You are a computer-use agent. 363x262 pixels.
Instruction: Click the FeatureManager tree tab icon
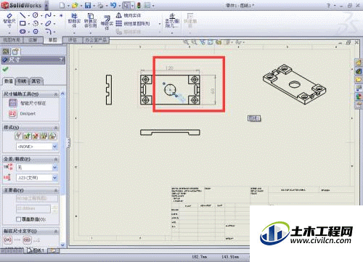(6, 51)
